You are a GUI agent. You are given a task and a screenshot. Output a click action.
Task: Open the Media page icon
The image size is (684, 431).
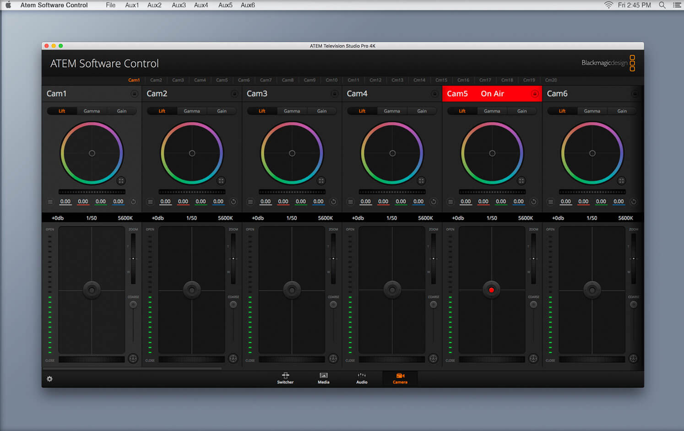tap(323, 378)
